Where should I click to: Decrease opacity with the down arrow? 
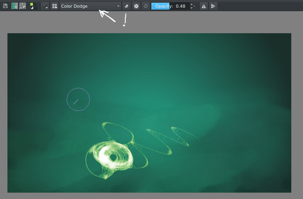pyautogui.click(x=191, y=8)
